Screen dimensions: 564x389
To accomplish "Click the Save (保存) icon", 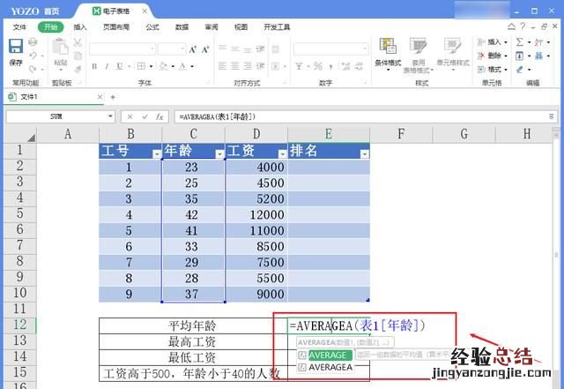I will (x=16, y=47).
